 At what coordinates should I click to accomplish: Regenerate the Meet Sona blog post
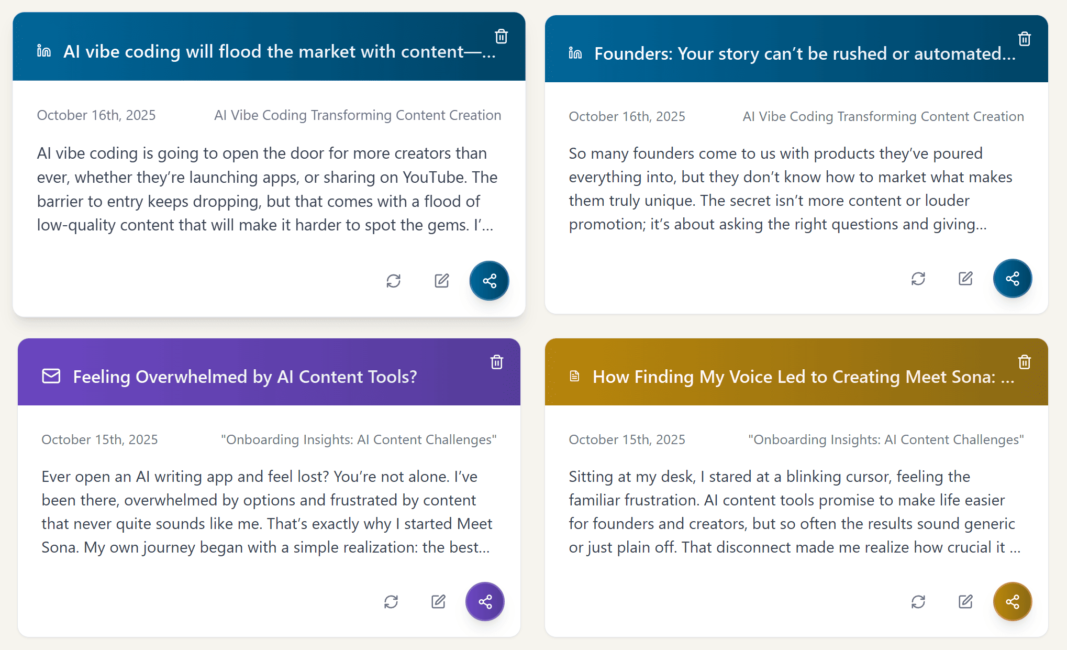(x=918, y=601)
